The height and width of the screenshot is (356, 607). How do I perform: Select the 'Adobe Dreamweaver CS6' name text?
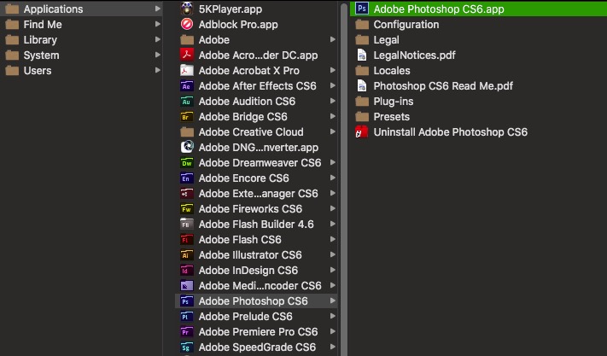pos(260,163)
